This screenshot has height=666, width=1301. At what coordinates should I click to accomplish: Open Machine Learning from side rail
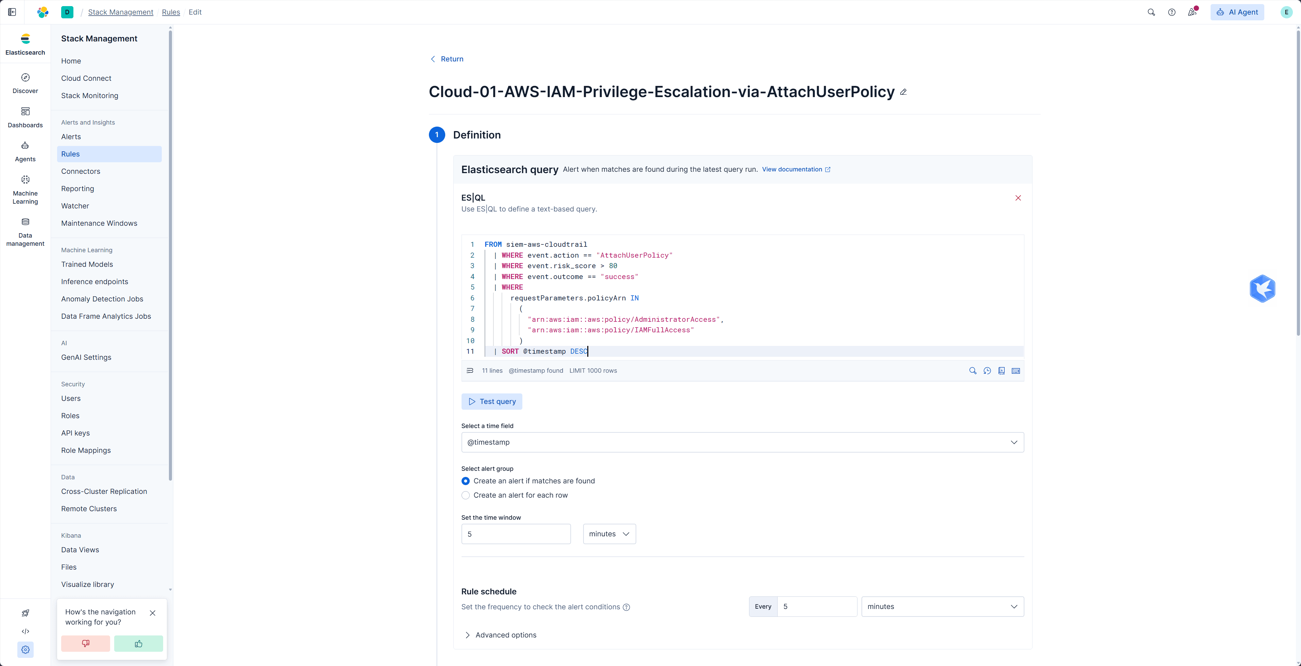point(25,190)
